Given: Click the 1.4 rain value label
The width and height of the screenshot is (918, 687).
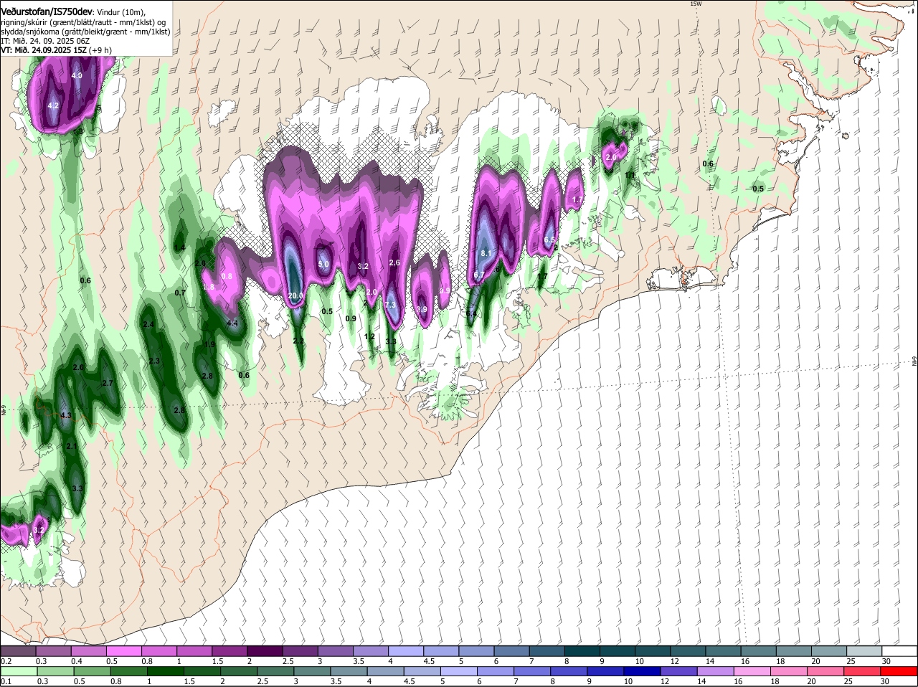Looking at the screenshot, I should 180,248.
